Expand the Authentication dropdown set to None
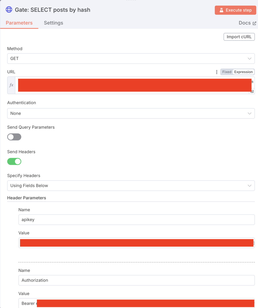The height and width of the screenshot is (308, 258). (131, 113)
